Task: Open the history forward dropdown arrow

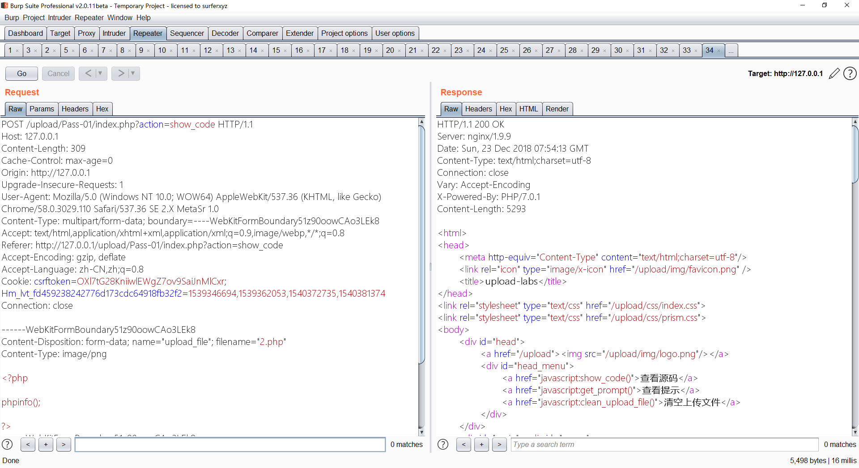Action: pos(133,73)
